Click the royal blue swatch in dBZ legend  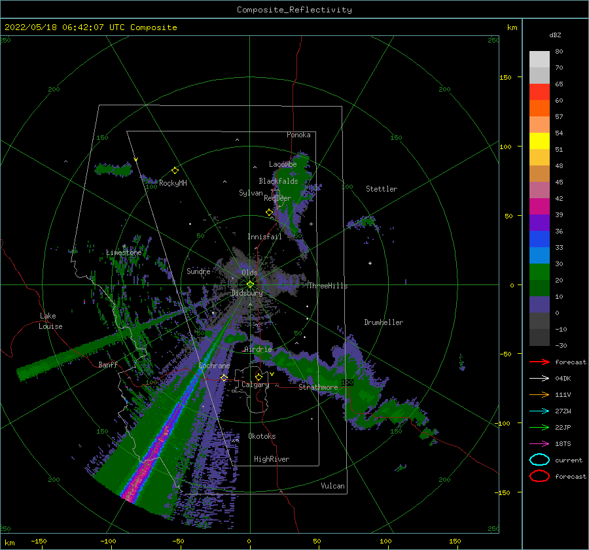(539, 239)
